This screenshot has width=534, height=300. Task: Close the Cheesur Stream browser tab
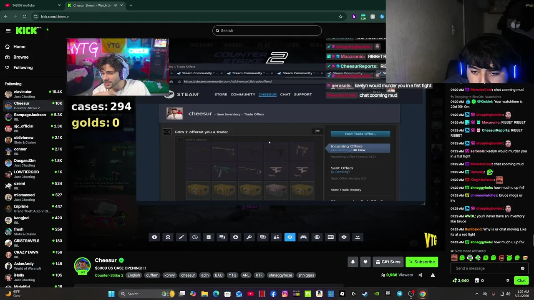[121, 5]
